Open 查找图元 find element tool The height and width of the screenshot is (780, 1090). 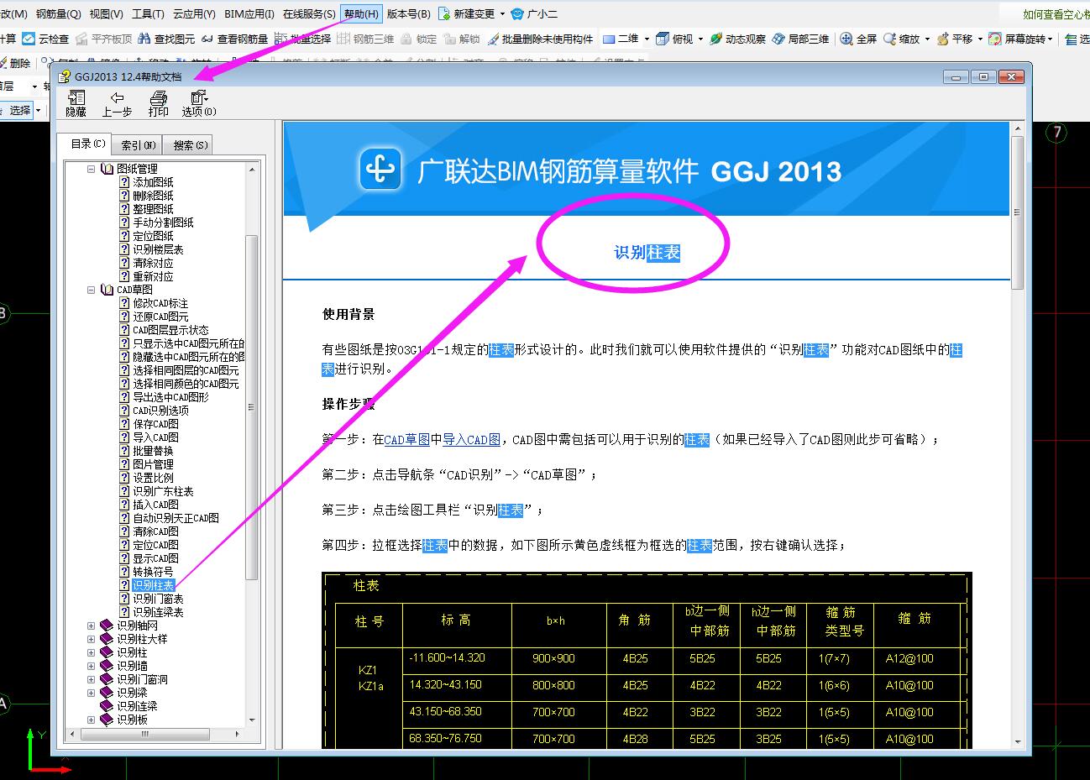click(x=166, y=39)
